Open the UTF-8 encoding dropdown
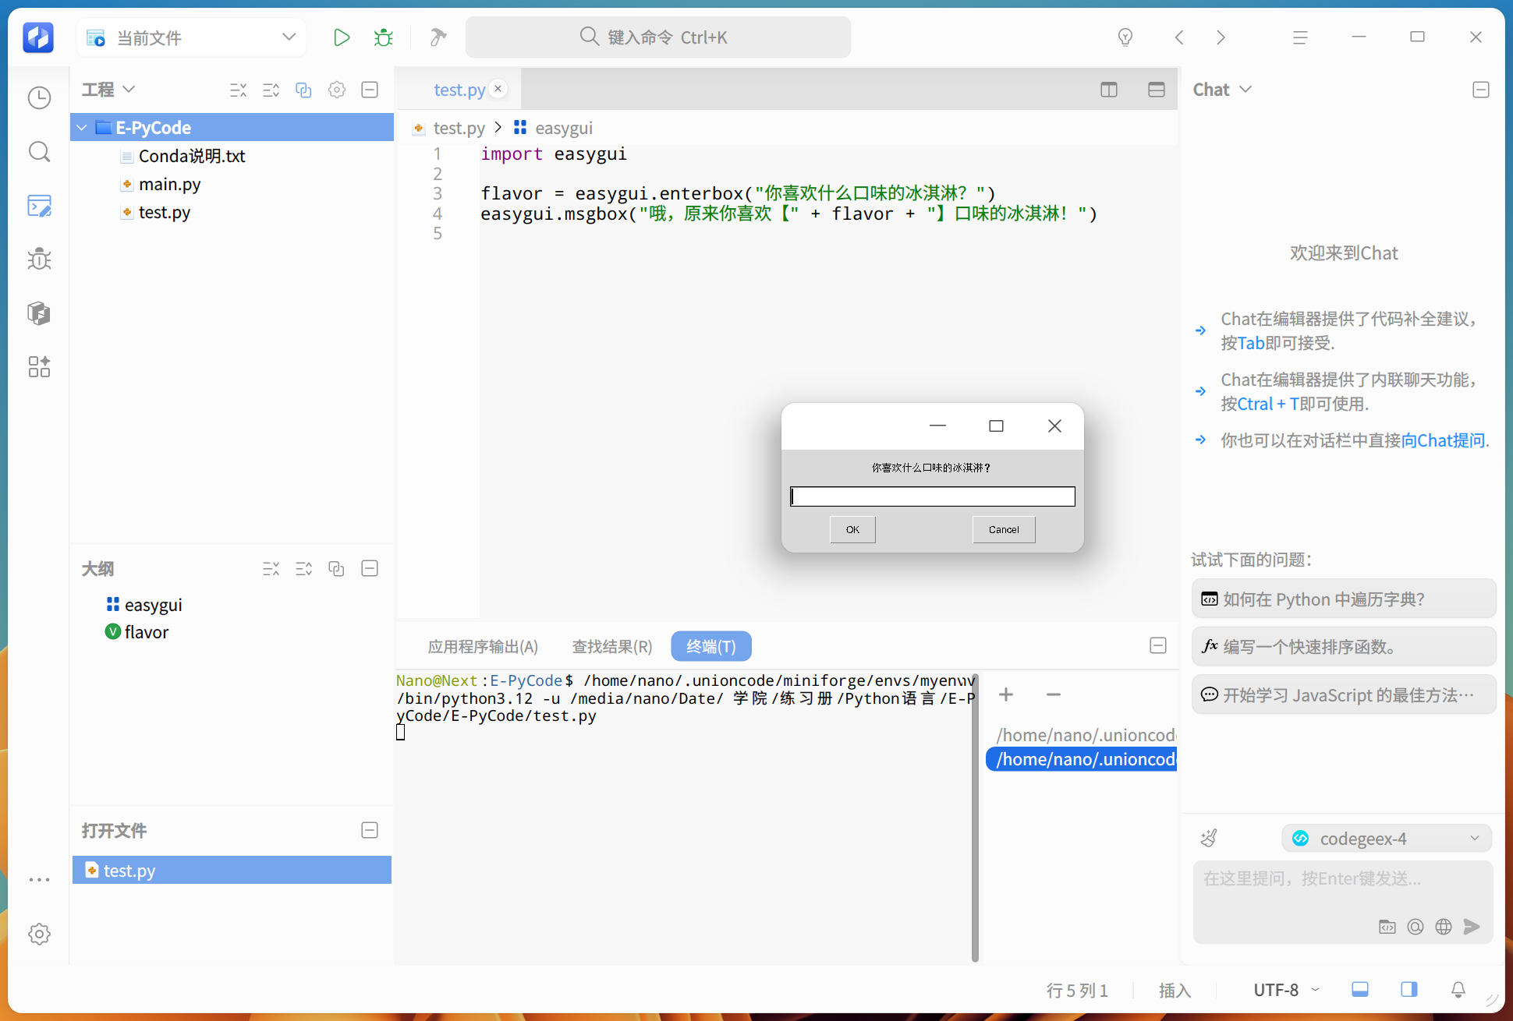 [1287, 990]
